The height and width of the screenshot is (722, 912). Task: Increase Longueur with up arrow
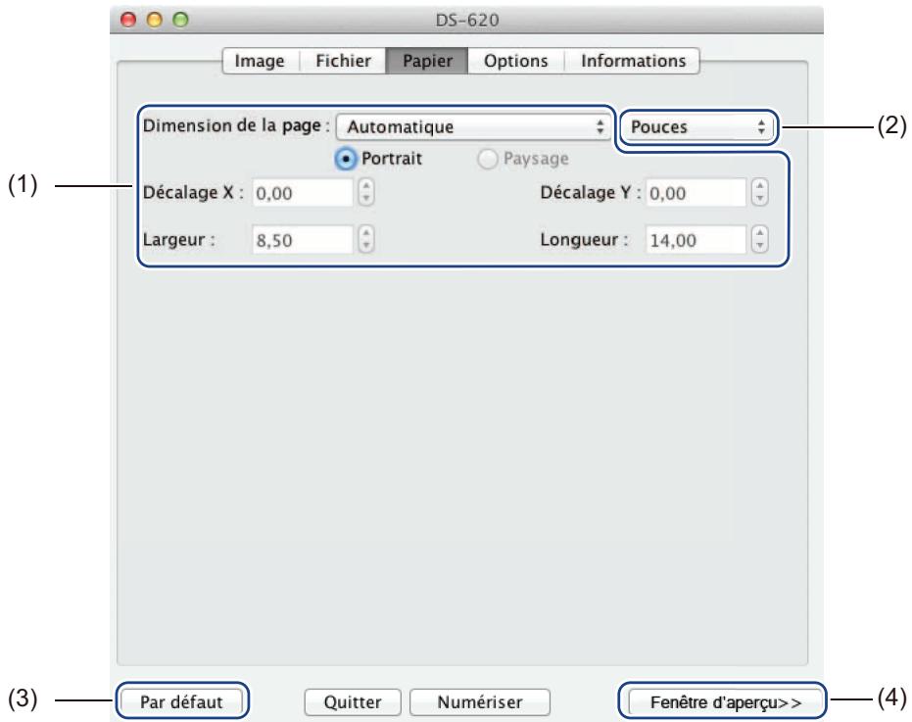(759, 233)
